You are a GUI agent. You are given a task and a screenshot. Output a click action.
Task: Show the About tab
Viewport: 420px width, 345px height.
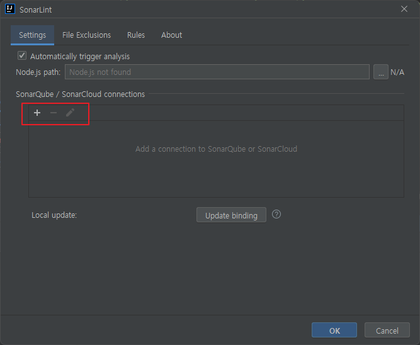(x=171, y=35)
